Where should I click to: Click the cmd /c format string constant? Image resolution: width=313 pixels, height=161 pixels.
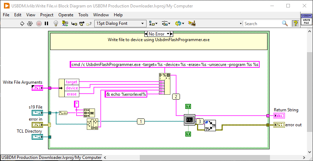[165, 65]
